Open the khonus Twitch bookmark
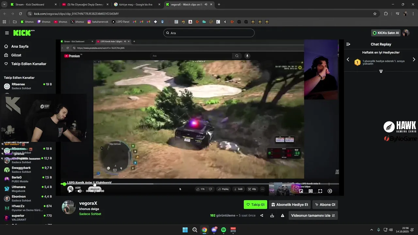The image size is (418, 235). pos(44,22)
